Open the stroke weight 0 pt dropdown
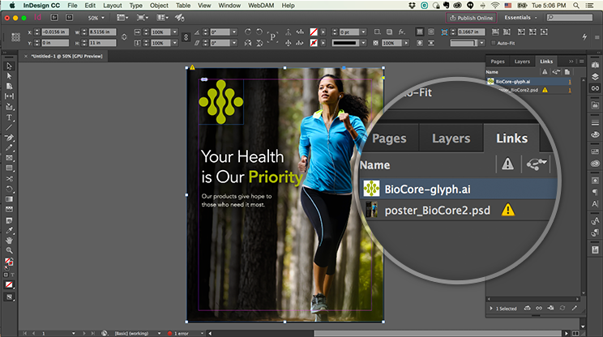The height and width of the screenshot is (337, 603). pyautogui.click(x=363, y=32)
